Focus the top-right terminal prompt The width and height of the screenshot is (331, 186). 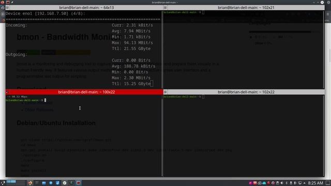click(x=184, y=12)
